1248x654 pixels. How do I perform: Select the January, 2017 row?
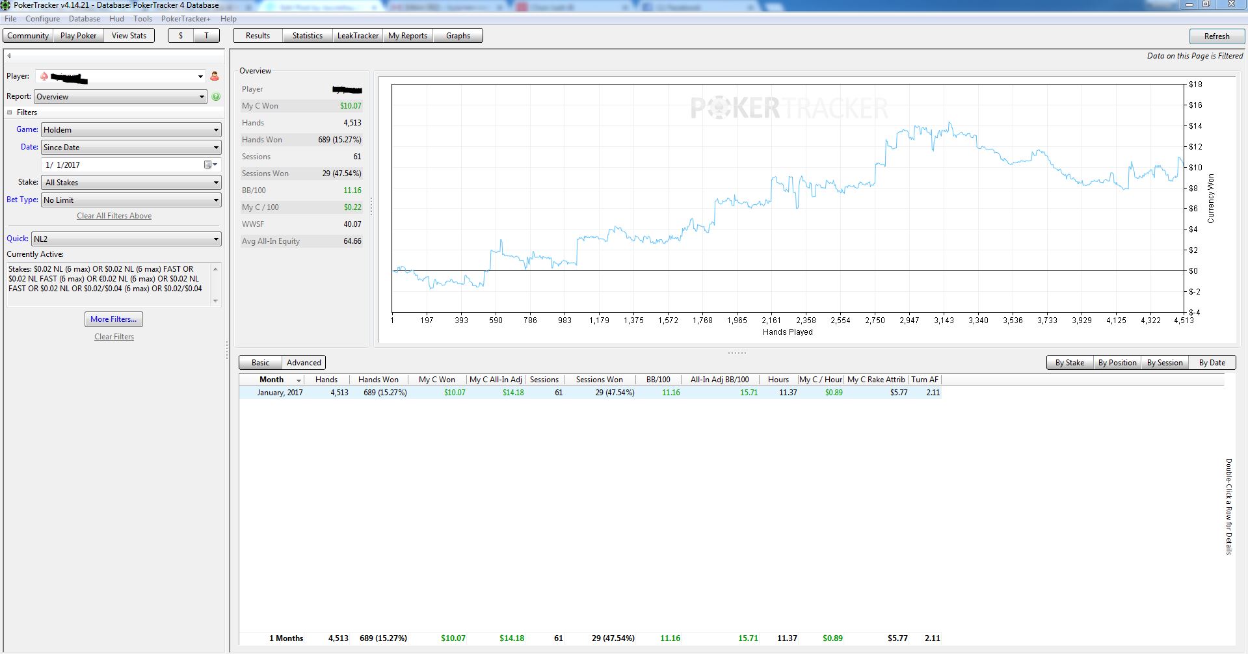pos(280,393)
